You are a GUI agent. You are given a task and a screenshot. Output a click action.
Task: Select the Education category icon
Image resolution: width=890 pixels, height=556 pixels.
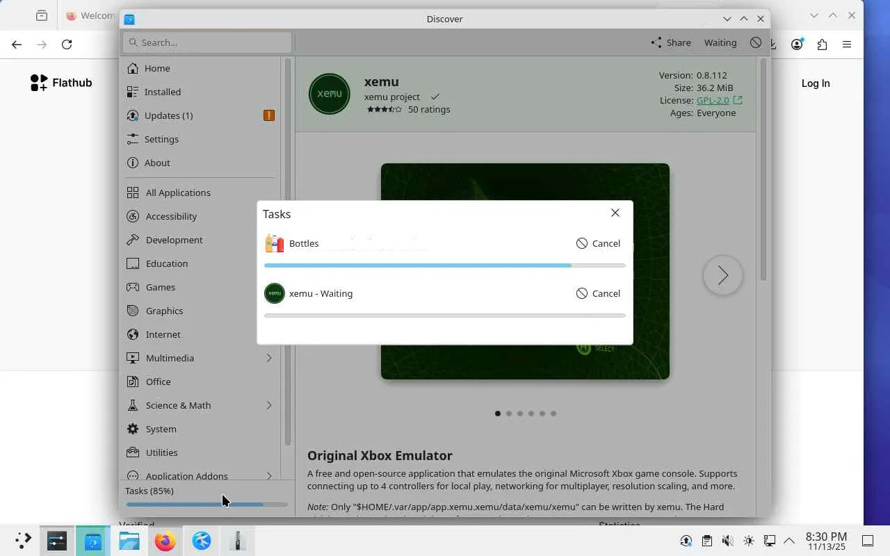click(x=133, y=263)
